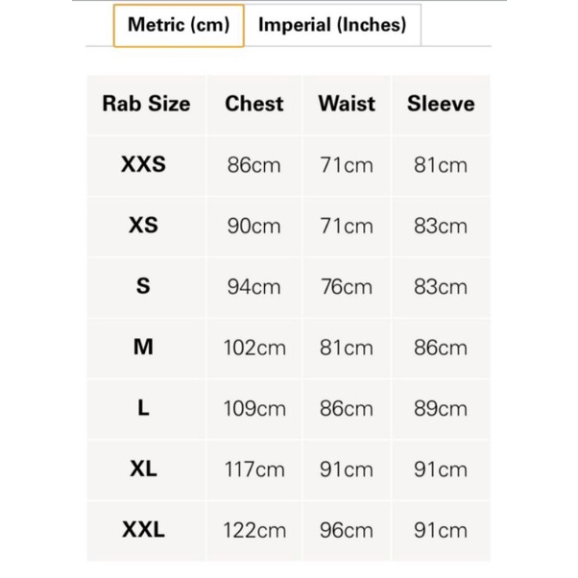Click the Chest column header
578x578 pixels.
(254, 104)
